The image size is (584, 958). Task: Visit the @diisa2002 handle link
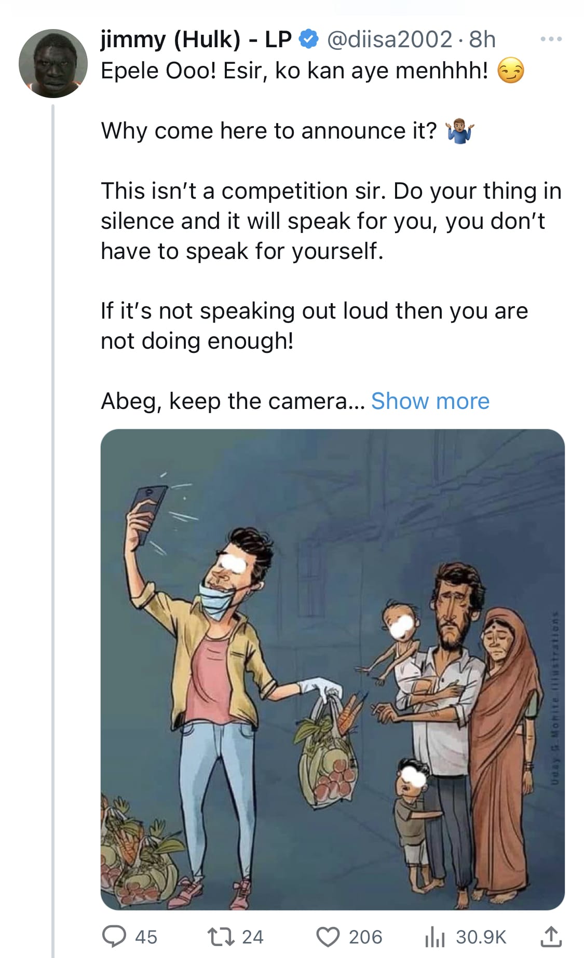coord(389,39)
